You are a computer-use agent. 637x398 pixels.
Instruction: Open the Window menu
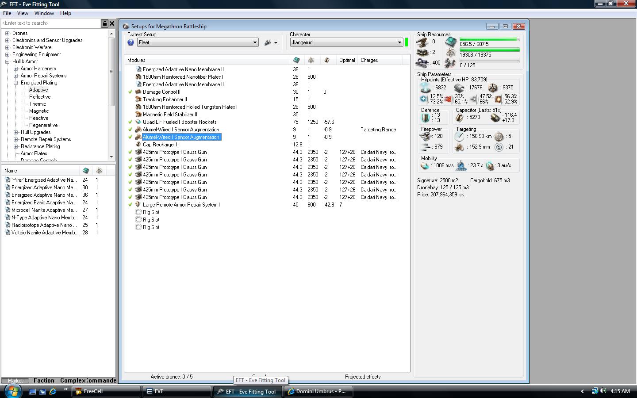[x=44, y=13]
